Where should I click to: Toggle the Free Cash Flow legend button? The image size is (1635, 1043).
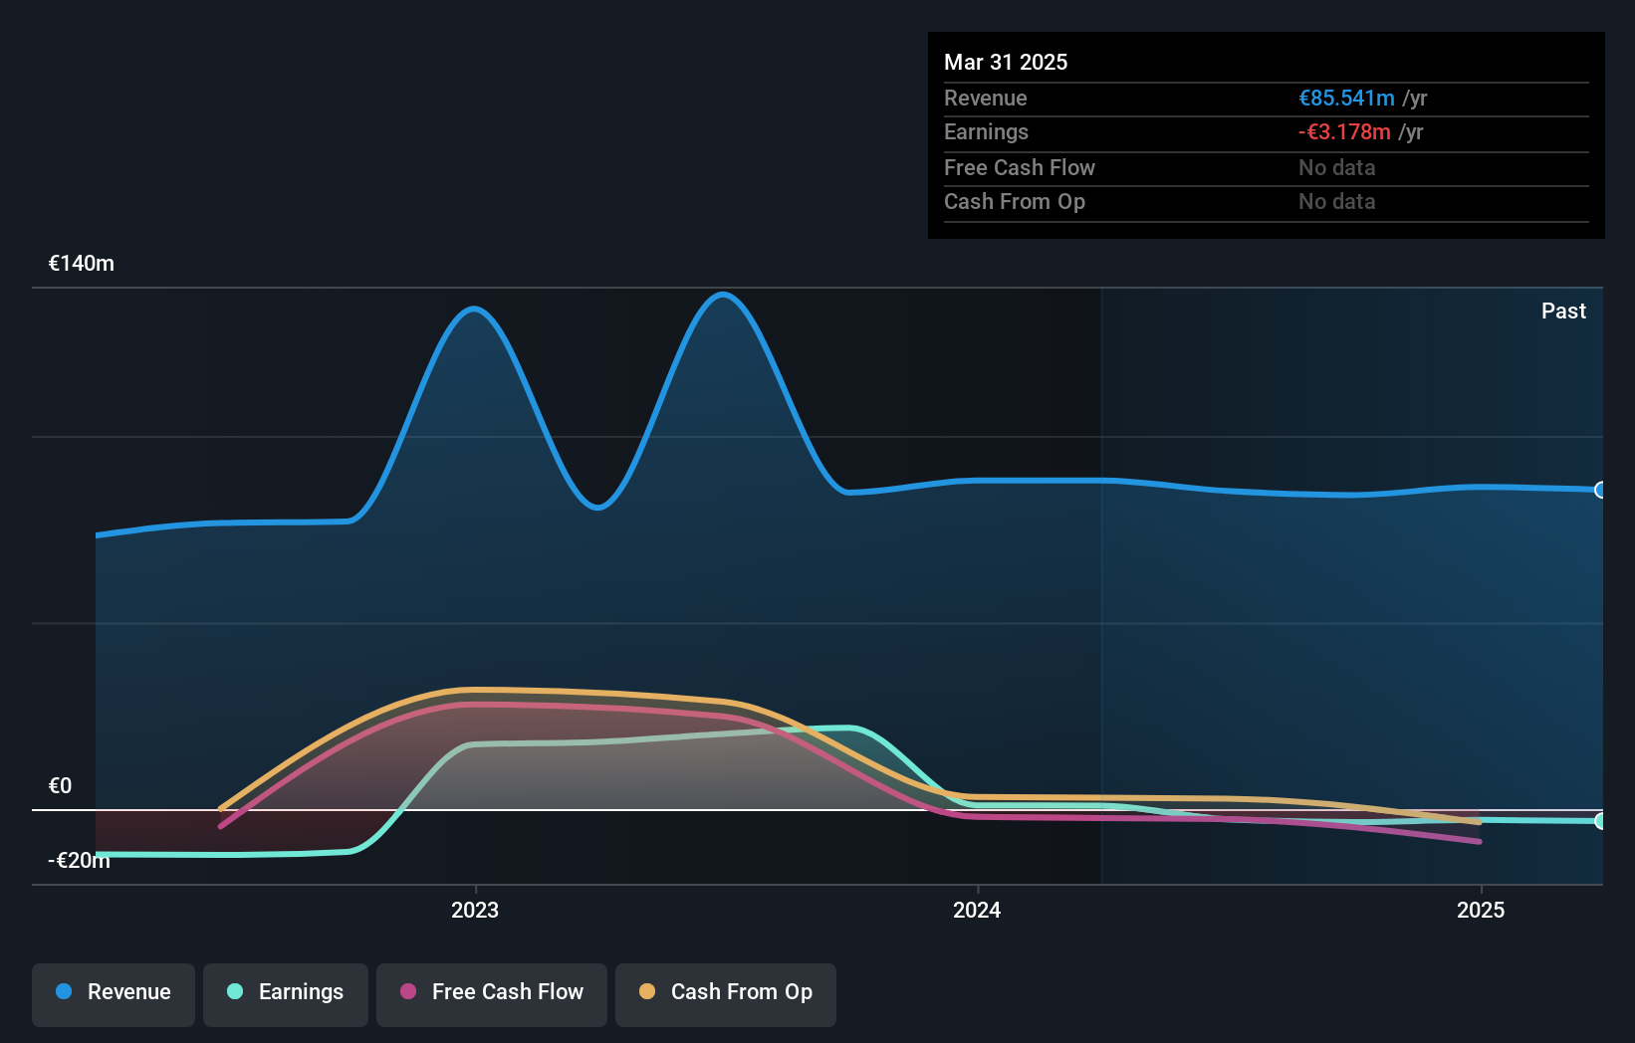(492, 994)
